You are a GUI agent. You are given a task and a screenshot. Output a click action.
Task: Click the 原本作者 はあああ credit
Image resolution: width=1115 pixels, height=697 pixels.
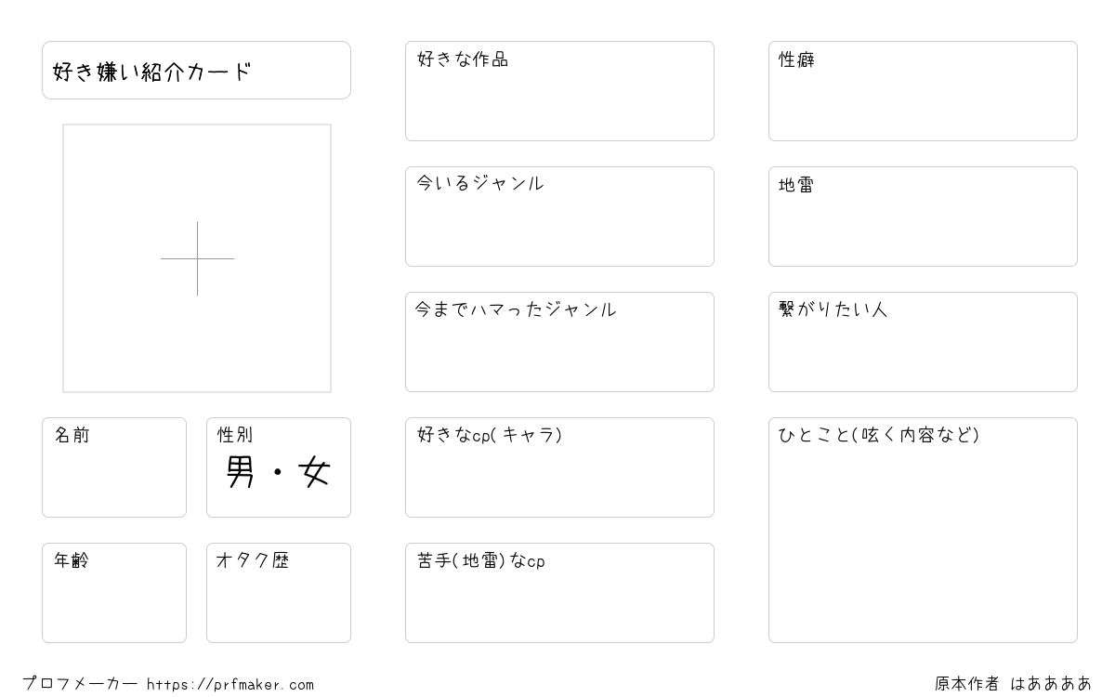1013,684
